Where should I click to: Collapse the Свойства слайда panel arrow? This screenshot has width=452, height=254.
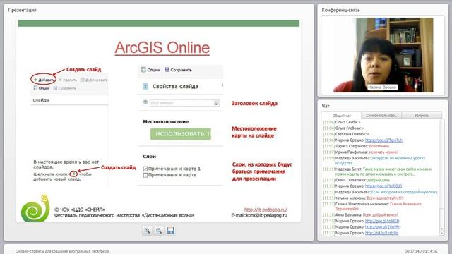click(222, 85)
